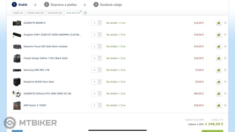
Task: Delete Fractal Design Define 7 Mini row
Action: tap(225, 58)
